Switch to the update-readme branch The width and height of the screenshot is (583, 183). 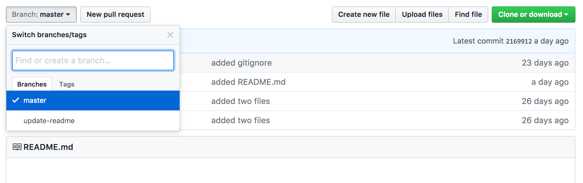pyautogui.click(x=93, y=121)
